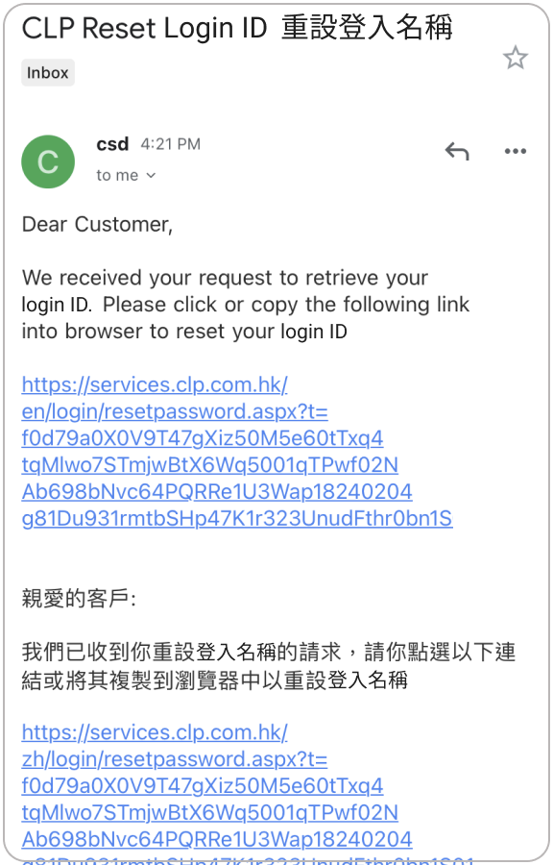The height and width of the screenshot is (865, 553).
Task: Click link line en/login/resetpassword.aspx?t=
Action: coord(175,411)
